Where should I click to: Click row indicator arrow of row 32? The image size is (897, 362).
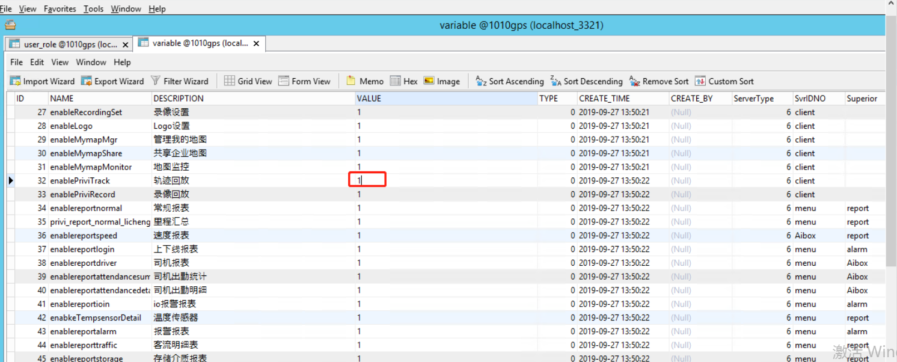click(x=10, y=180)
